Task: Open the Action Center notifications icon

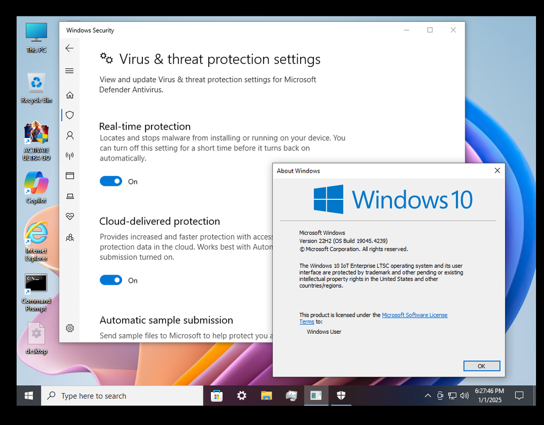Action: click(x=519, y=395)
